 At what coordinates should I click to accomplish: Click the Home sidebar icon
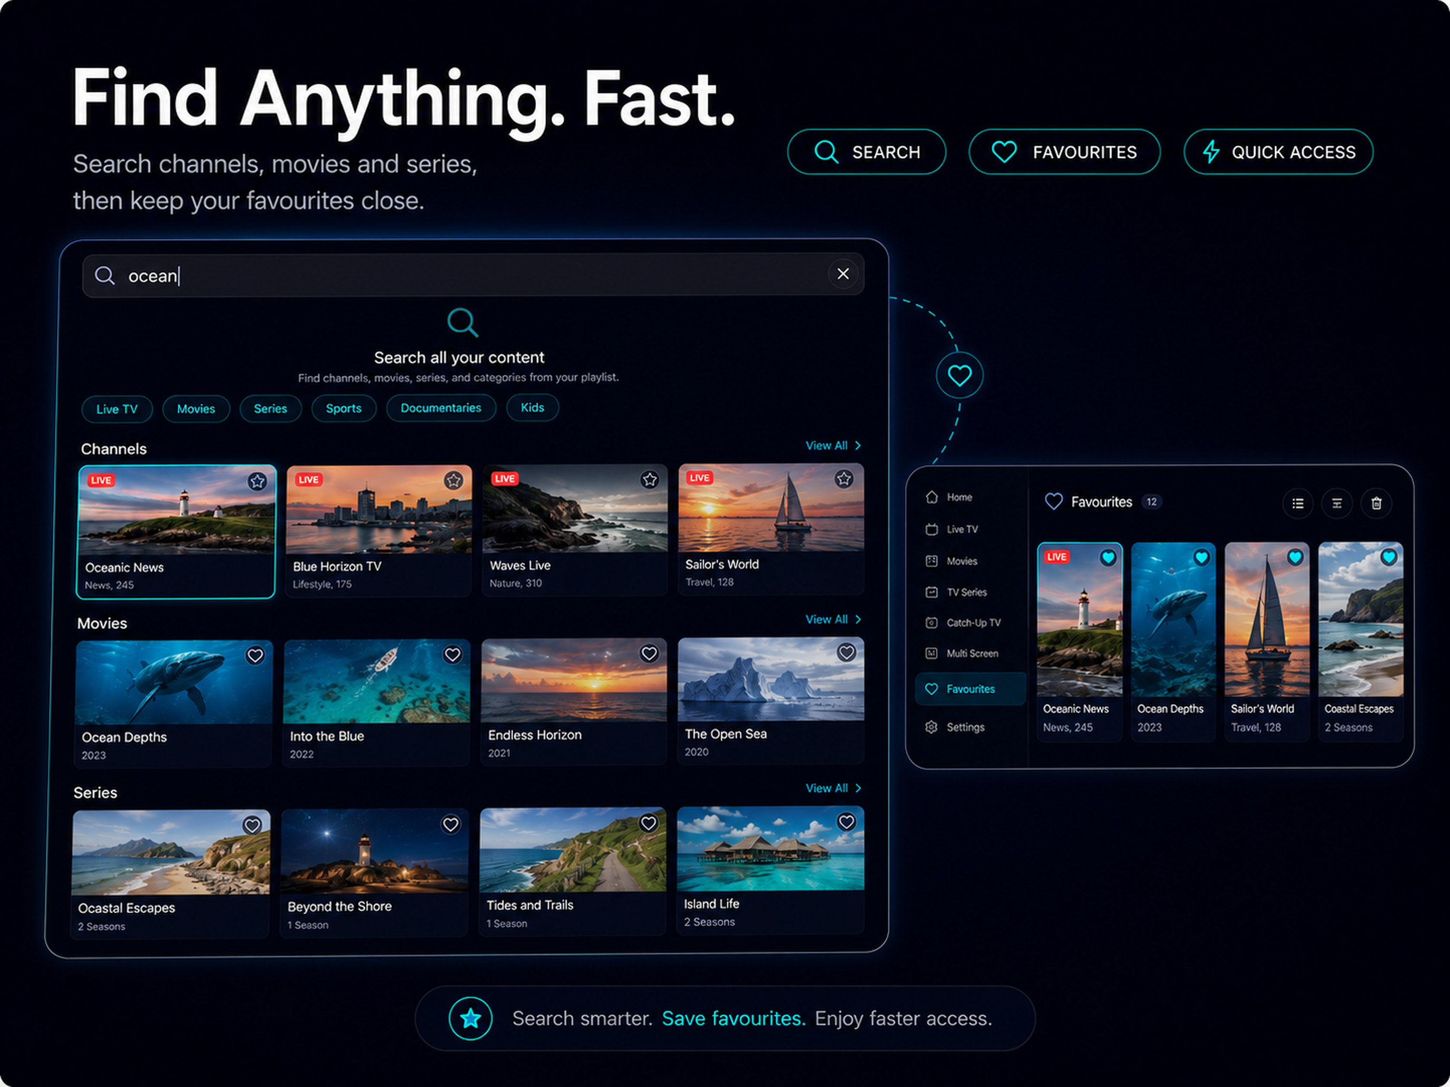932,497
